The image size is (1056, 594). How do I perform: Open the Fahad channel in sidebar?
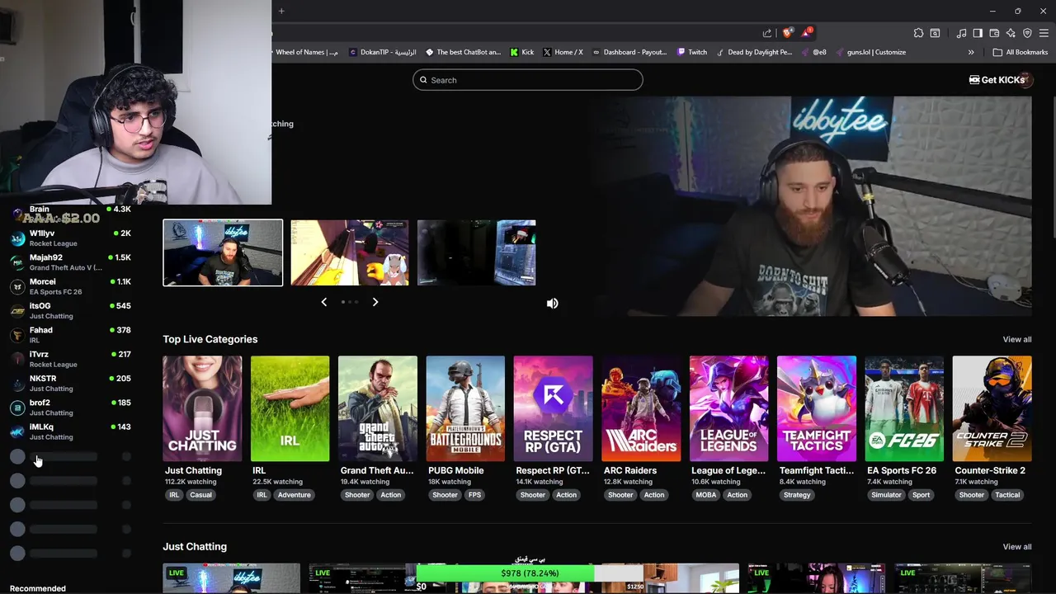70,335
